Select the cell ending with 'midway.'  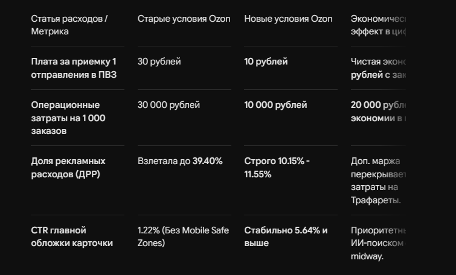(x=378, y=244)
